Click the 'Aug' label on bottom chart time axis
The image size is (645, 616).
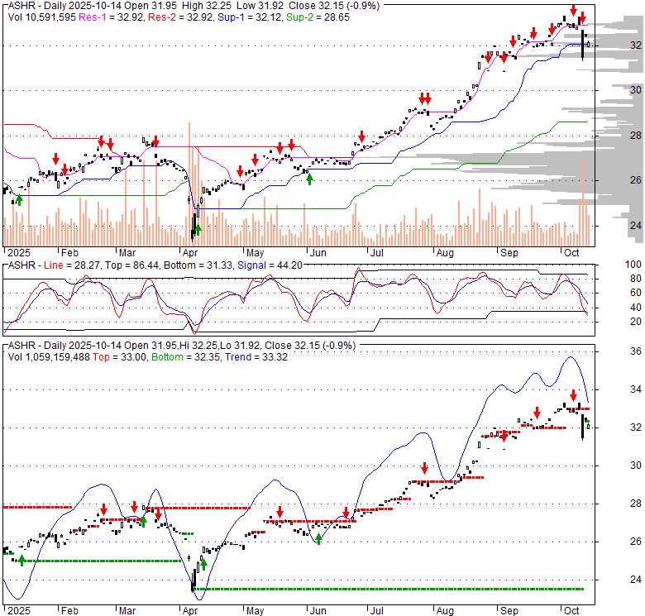click(445, 611)
